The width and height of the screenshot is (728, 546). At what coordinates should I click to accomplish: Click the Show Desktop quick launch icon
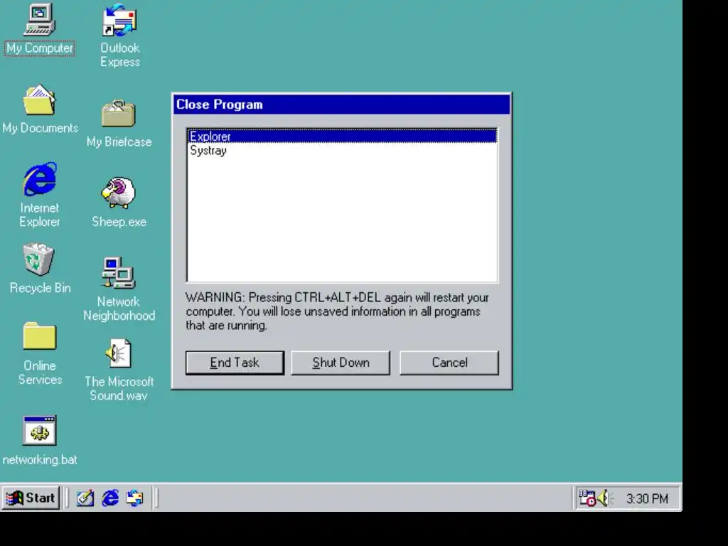(x=85, y=498)
